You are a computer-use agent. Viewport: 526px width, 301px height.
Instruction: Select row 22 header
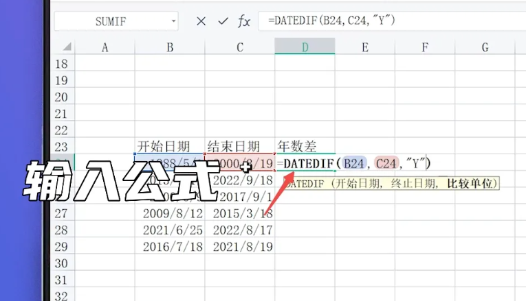pos(61,130)
